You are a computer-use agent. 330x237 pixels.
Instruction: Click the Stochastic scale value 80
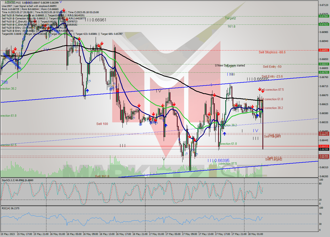point(320,184)
